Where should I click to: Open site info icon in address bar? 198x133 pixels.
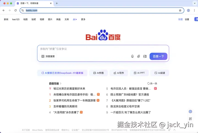coord(23,10)
